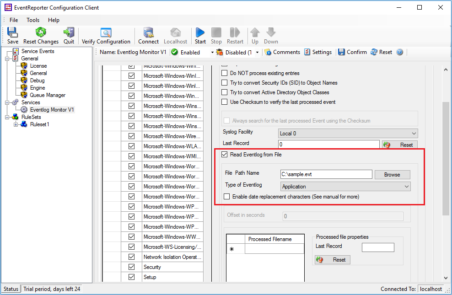Open the Enabled state dropdown
The image size is (452, 295).
click(212, 53)
